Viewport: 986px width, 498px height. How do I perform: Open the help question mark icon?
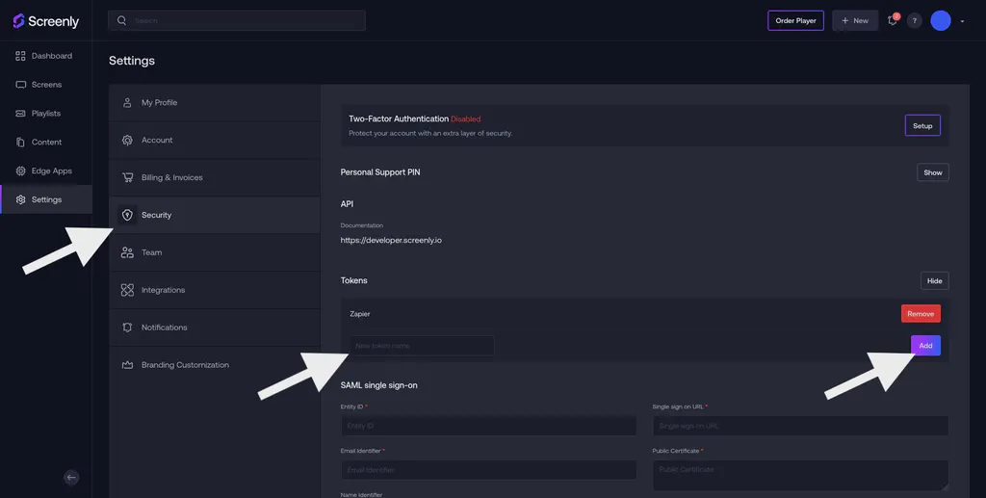(x=915, y=21)
